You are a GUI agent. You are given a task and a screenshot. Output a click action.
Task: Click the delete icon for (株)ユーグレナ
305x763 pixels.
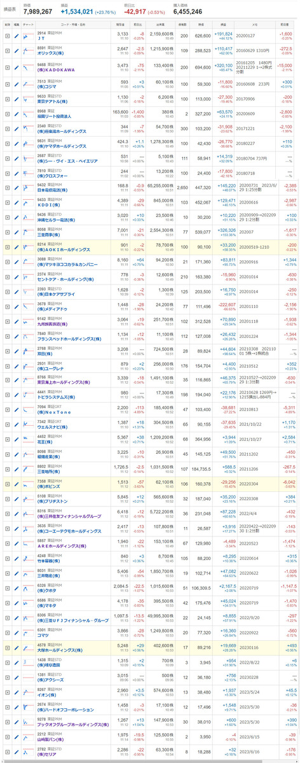click(7, 367)
